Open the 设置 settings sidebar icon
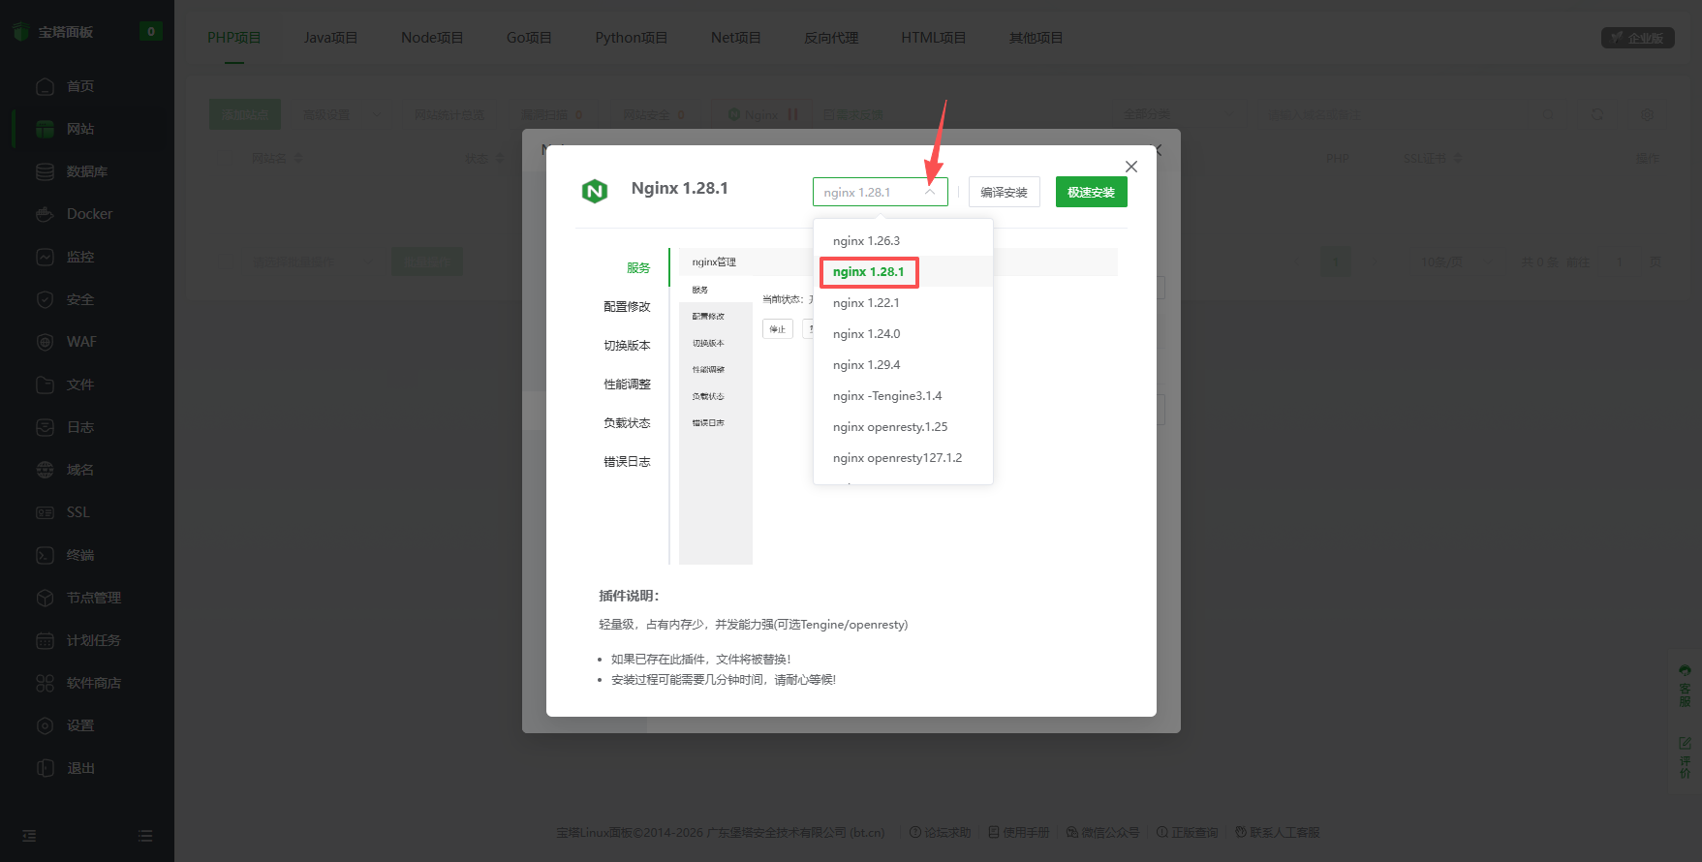This screenshot has width=1702, height=862. [45, 725]
